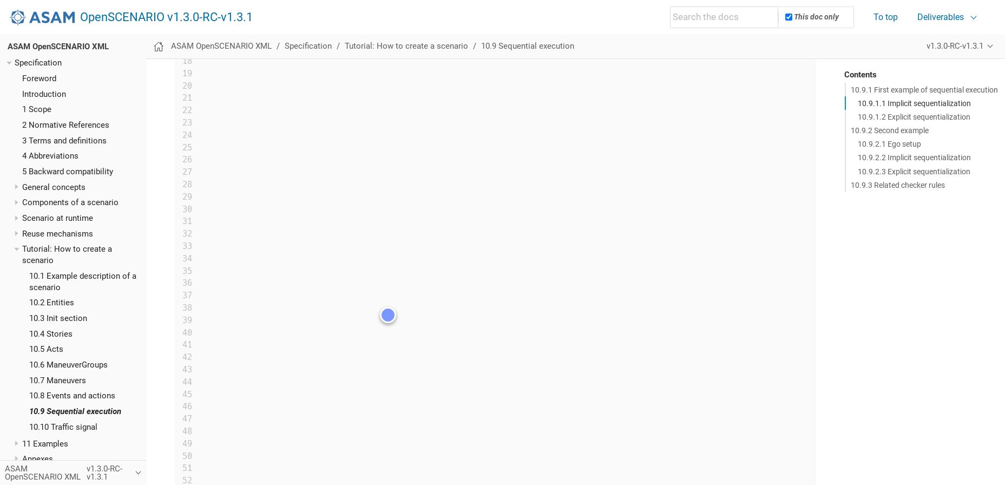Expand Components of a scenario node
The height and width of the screenshot is (485, 1005).
pos(16,202)
